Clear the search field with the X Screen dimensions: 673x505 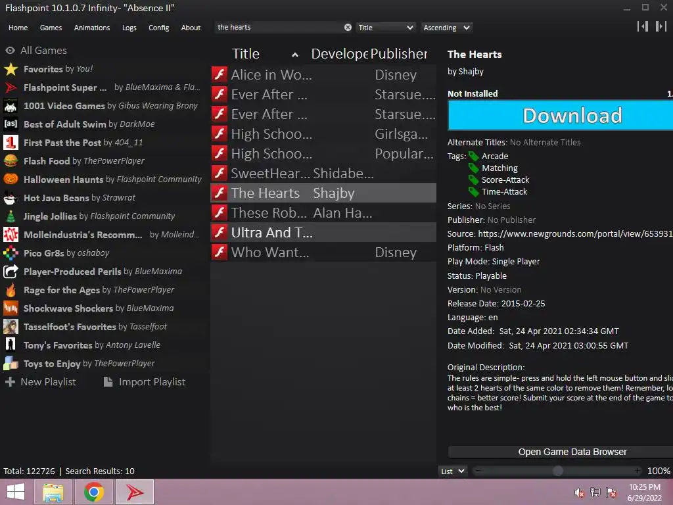(x=348, y=28)
